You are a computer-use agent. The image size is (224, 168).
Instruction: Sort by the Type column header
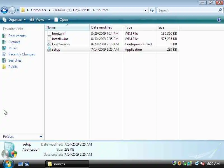(x=140, y=27)
